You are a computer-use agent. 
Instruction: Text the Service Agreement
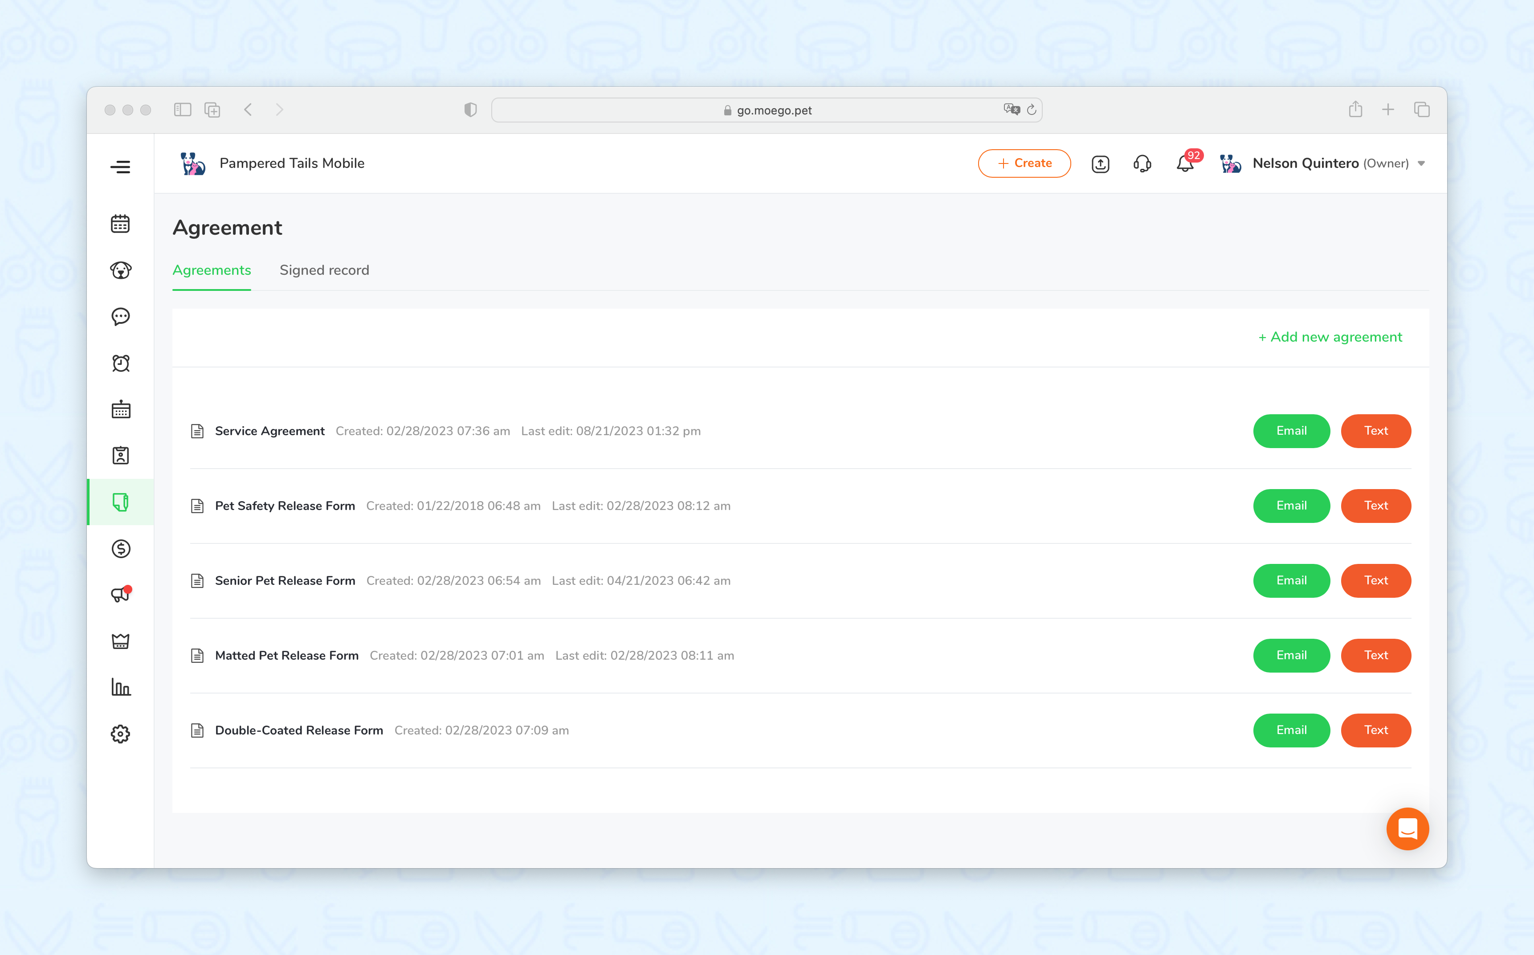1375,431
